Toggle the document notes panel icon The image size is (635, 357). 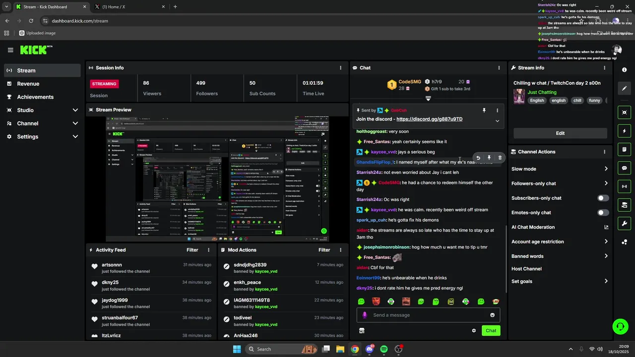[x=625, y=149]
